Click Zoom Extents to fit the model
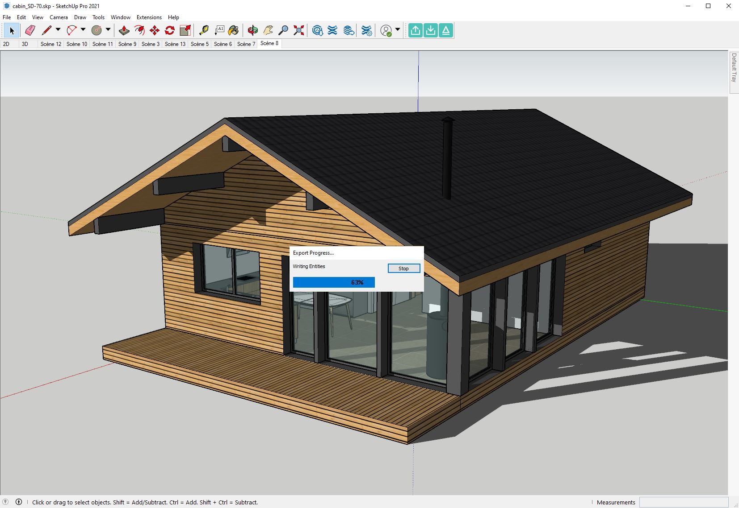The image size is (739, 508). click(298, 30)
